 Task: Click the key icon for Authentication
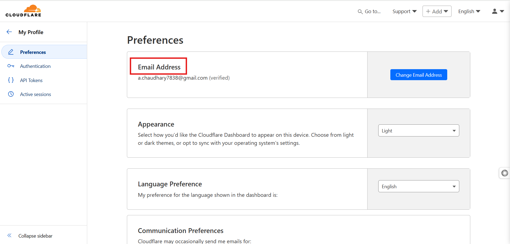11,66
